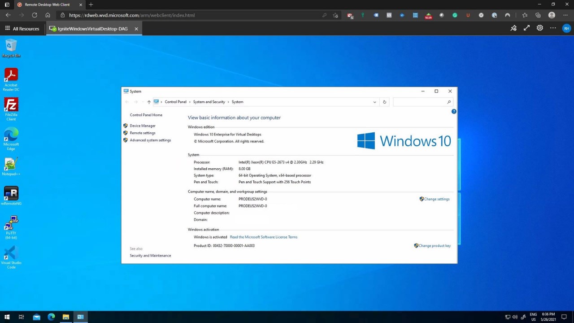Open Task View on remote taskbar
The width and height of the screenshot is (574, 323).
tap(21, 317)
